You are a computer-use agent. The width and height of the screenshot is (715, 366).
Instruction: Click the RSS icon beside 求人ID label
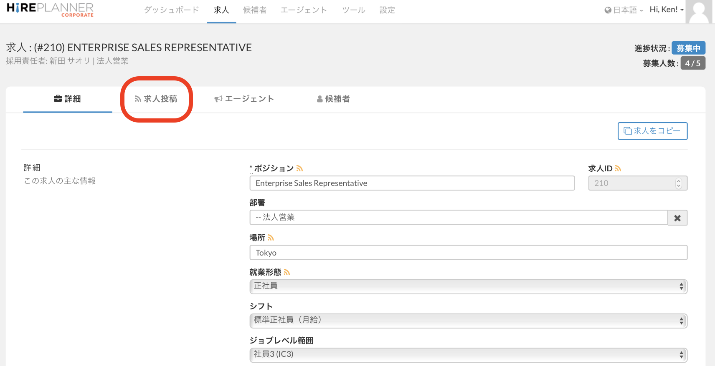tap(618, 168)
